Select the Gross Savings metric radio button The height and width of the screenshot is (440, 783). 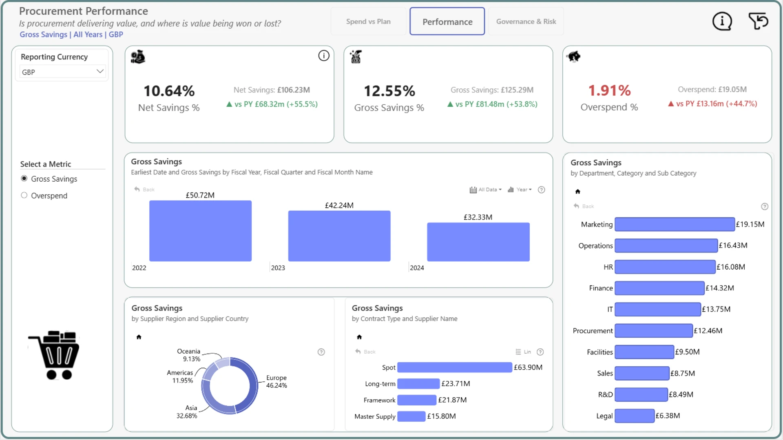point(24,178)
